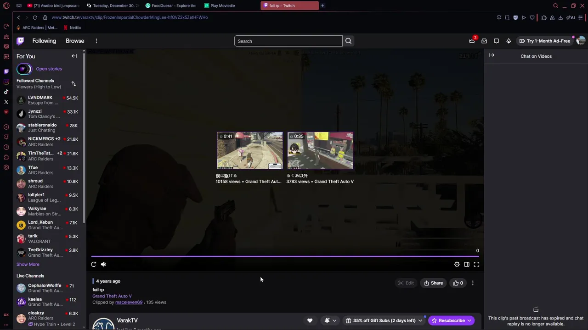Viewport: 588px width, 330px height.
Task: Open browser downloads icon
Action: pos(560,17)
